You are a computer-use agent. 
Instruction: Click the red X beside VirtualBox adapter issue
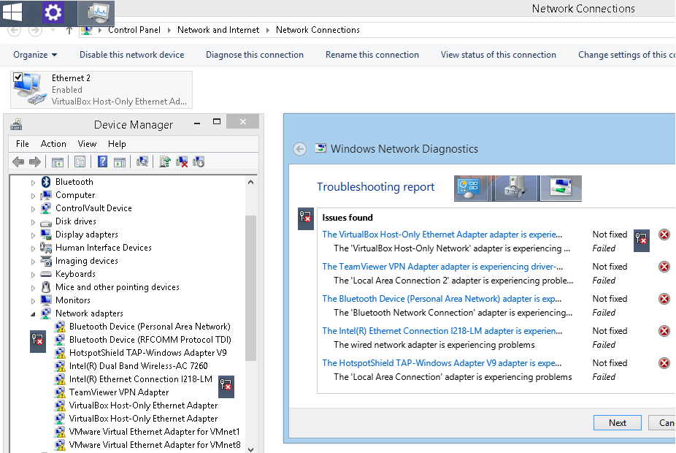pos(664,235)
